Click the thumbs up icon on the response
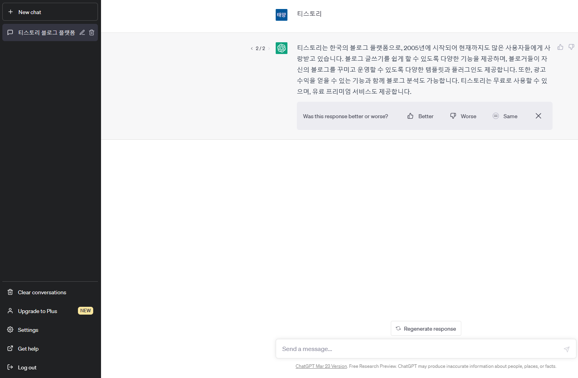Image resolution: width=578 pixels, height=378 pixels. click(x=560, y=47)
